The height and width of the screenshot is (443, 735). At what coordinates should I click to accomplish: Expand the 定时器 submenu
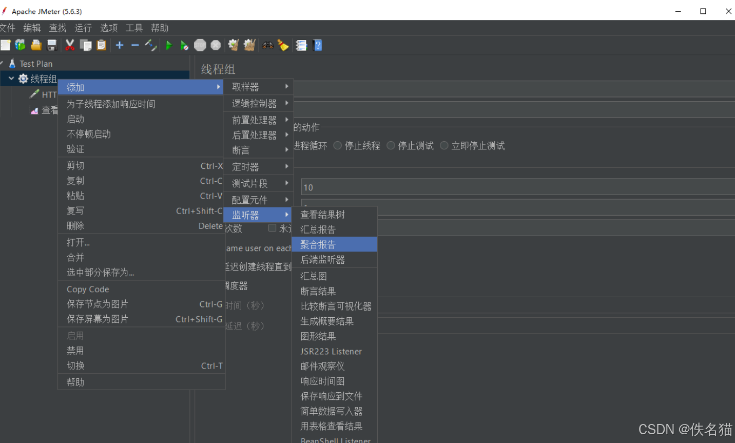258,166
